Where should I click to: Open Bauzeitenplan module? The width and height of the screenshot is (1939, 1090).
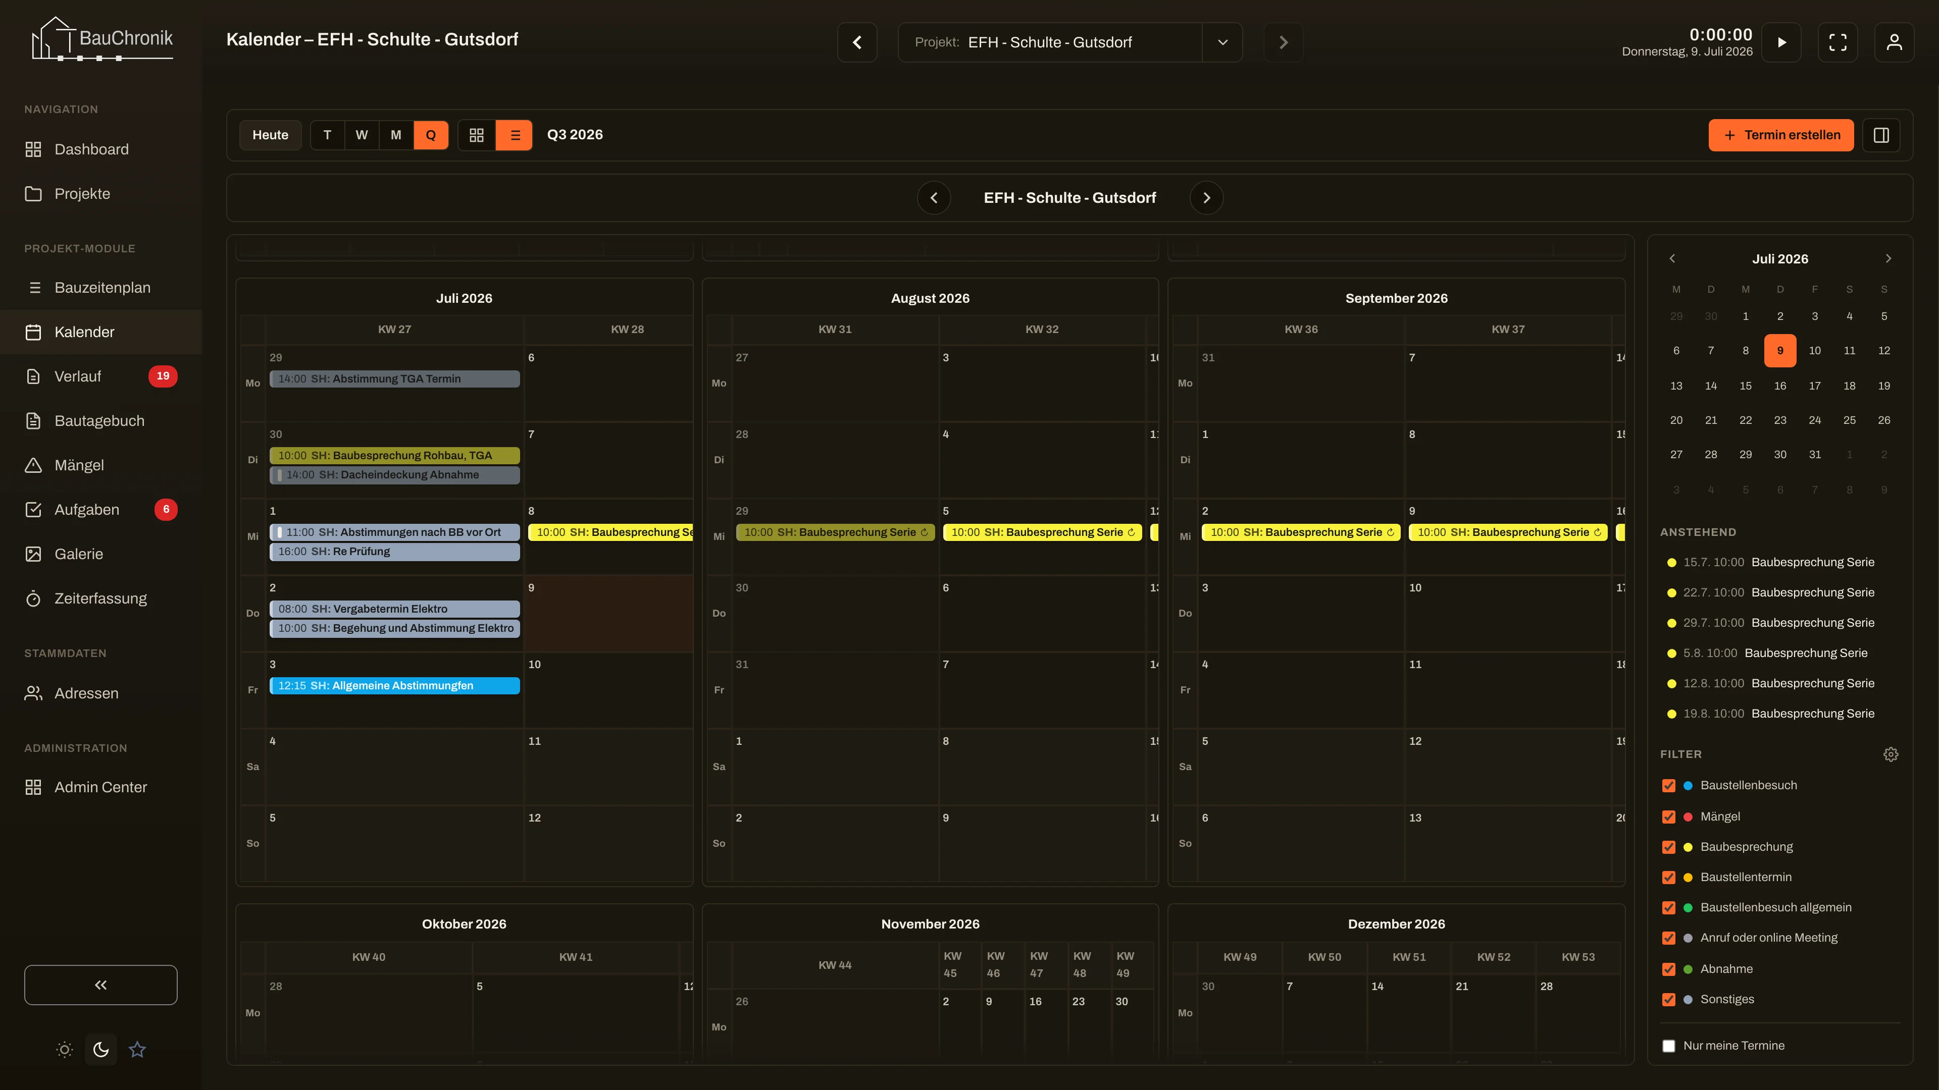coord(101,287)
